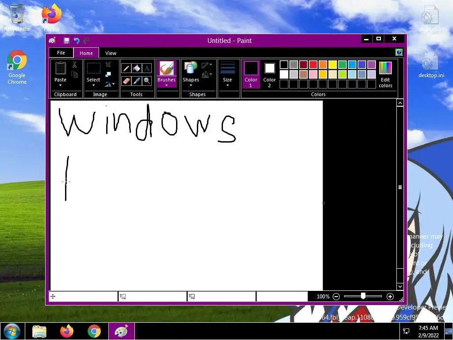Select the Recycle Bin desktop icon

pyautogui.click(x=17, y=18)
